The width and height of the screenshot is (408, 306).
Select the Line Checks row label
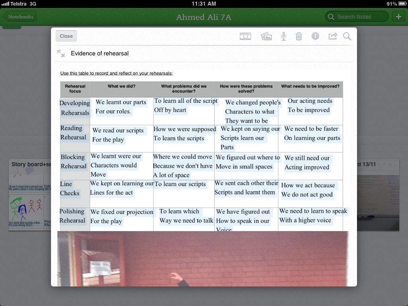click(69, 188)
